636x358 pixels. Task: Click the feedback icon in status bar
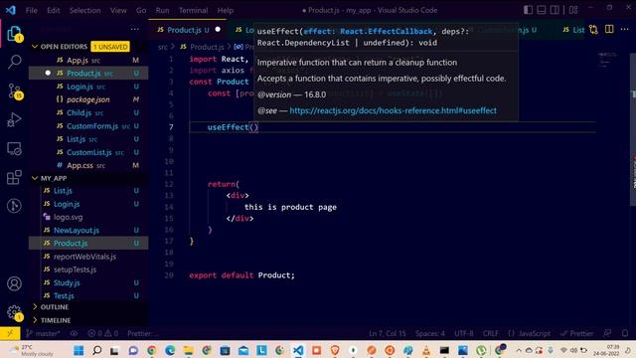[x=607, y=334]
